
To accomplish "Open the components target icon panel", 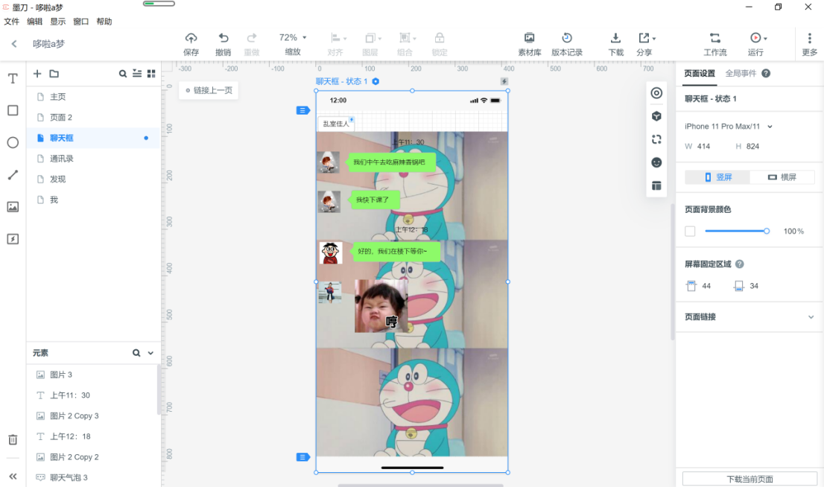I will point(656,93).
